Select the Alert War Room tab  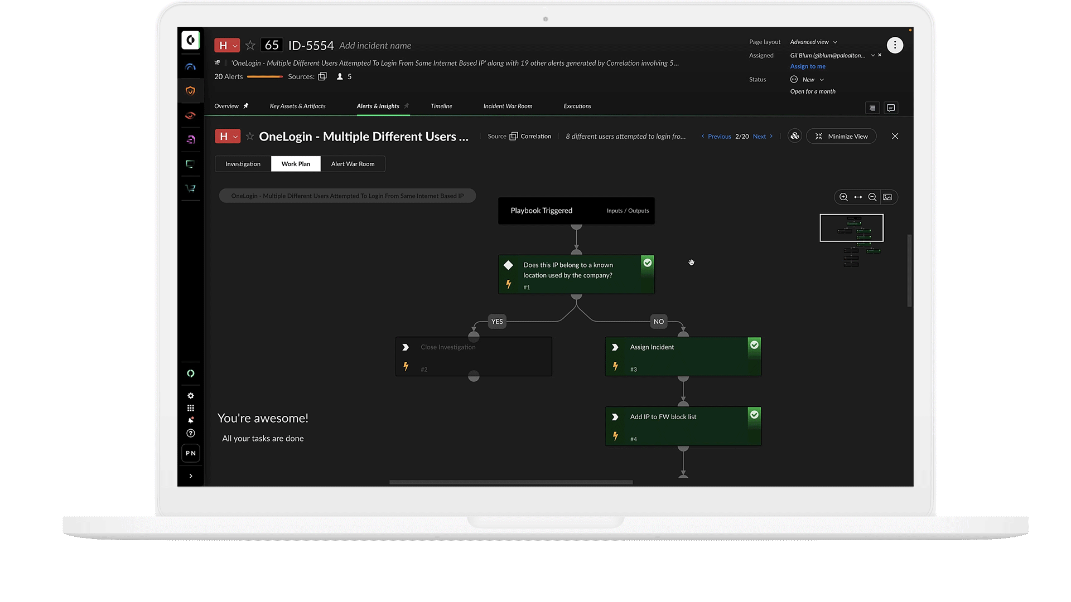click(353, 164)
